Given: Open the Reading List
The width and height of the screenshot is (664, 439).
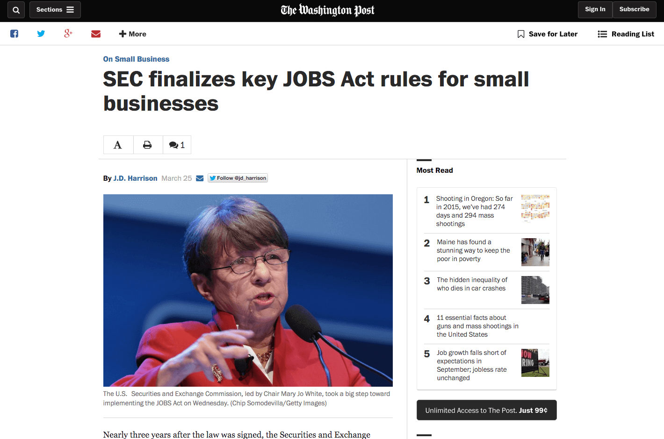Looking at the screenshot, I should click(x=626, y=34).
